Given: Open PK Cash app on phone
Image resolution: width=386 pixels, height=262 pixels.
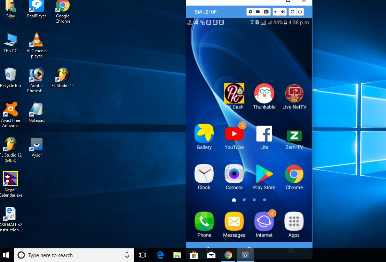Looking at the screenshot, I should (234, 96).
